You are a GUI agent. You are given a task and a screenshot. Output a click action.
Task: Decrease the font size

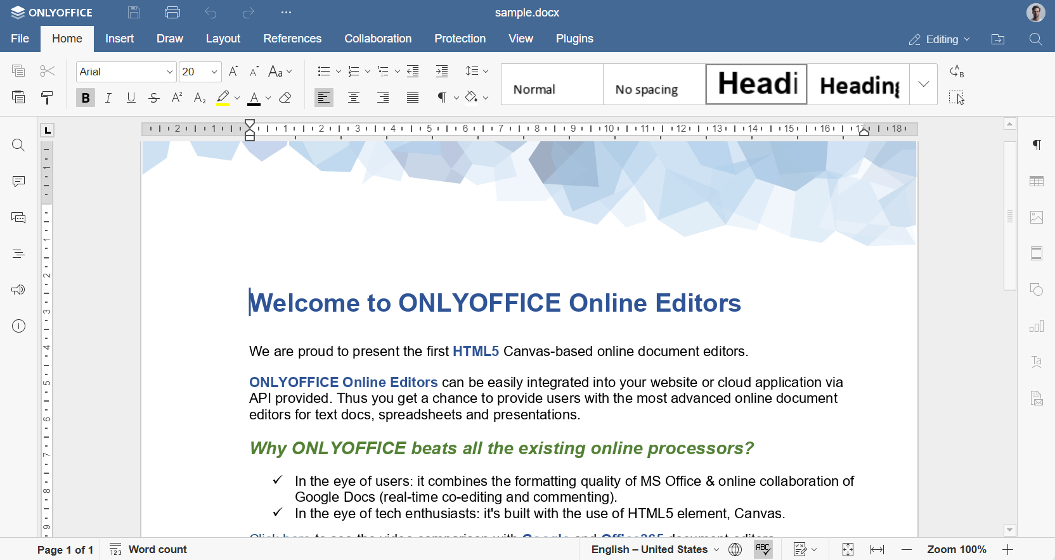(254, 71)
